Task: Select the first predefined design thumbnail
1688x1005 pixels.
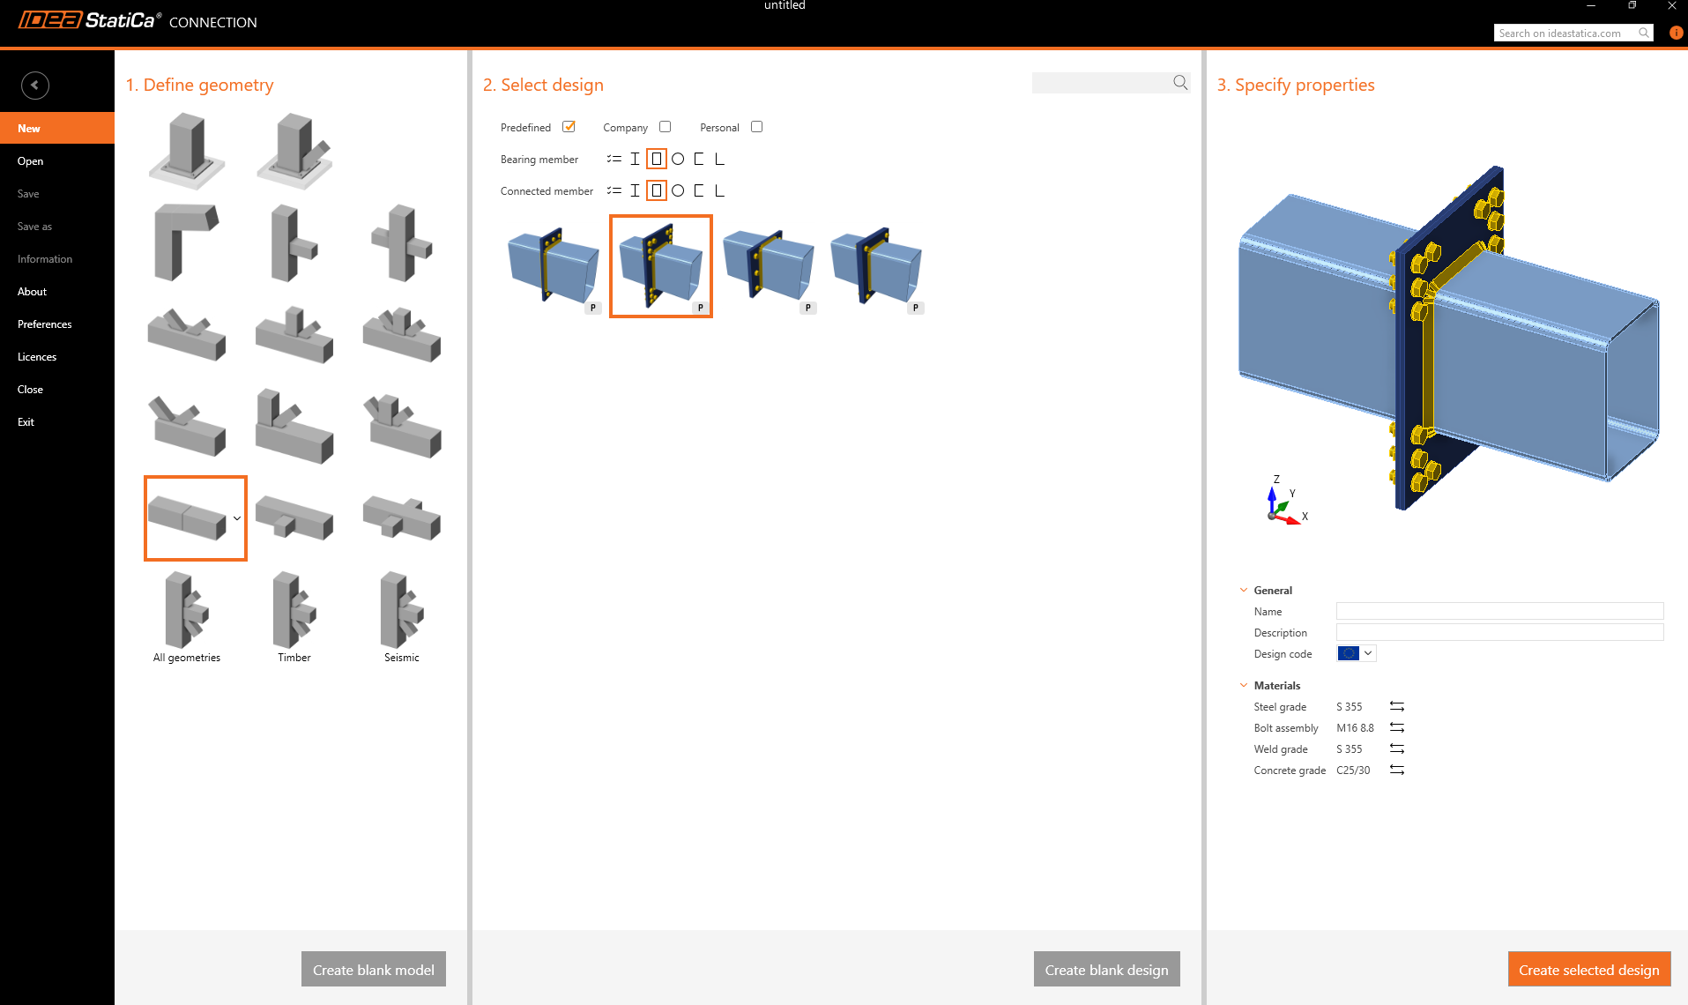Action: coord(554,266)
